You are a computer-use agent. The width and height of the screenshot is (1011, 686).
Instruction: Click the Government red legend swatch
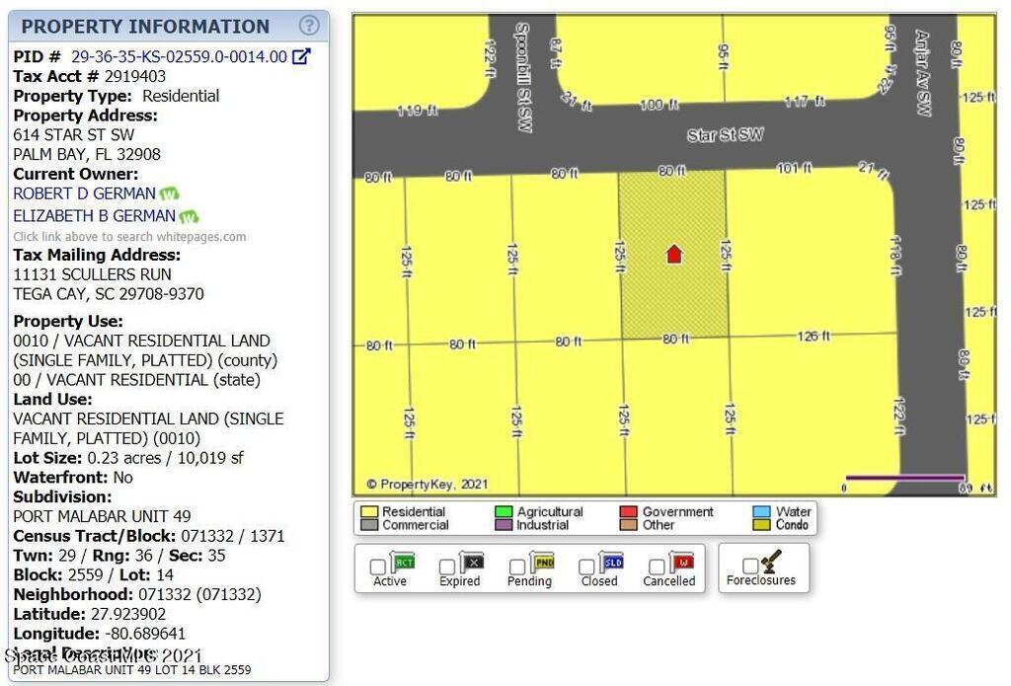628,511
